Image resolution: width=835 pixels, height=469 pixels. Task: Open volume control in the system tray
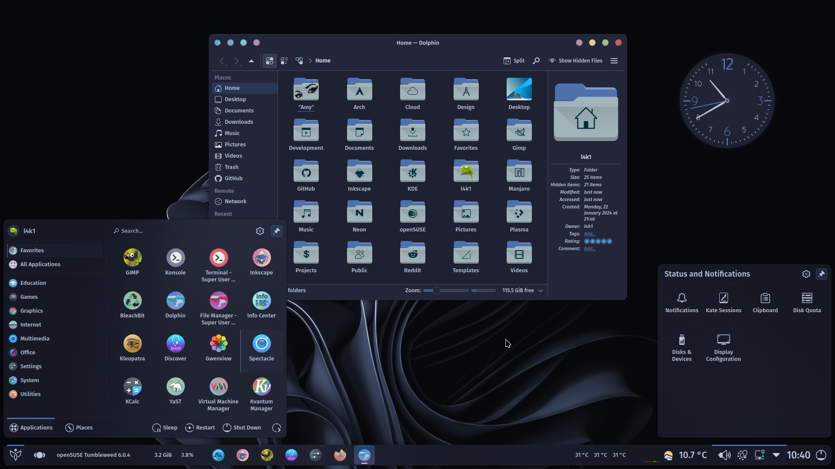(724, 455)
